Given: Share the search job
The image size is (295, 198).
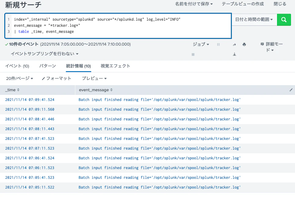Looking at the screenshot, I should click(x=234, y=44).
